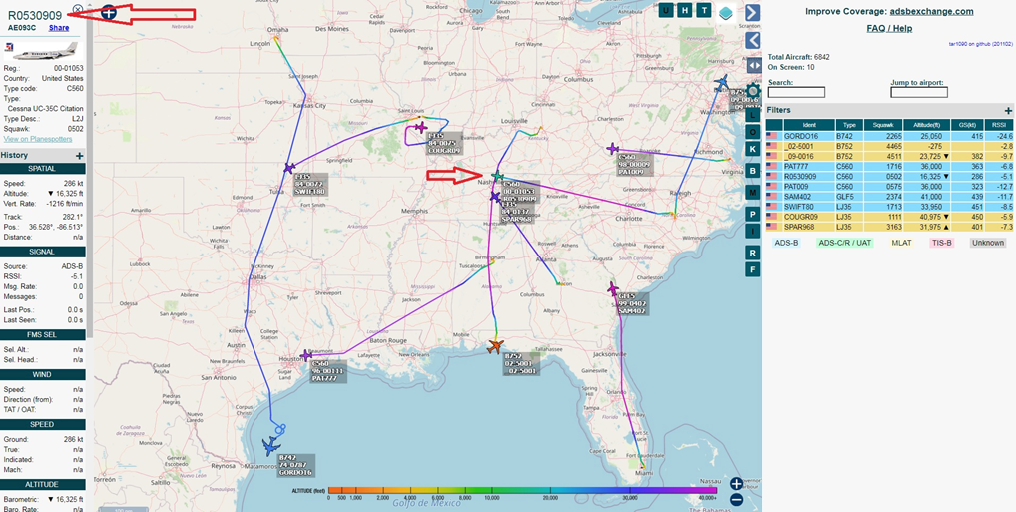The height and width of the screenshot is (512, 1016).
Task: Select _09-0016 row in aircraft table
Action: [x=889, y=156]
